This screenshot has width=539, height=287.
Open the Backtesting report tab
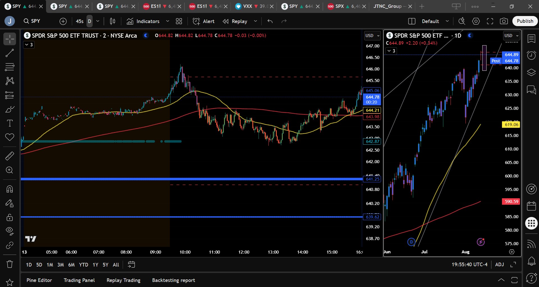[173, 280]
